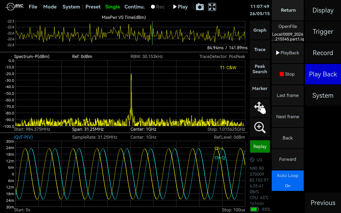The image size is (341, 213).
Task: Click the SampleRate: 31.25MHz value
Action: [95, 137]
